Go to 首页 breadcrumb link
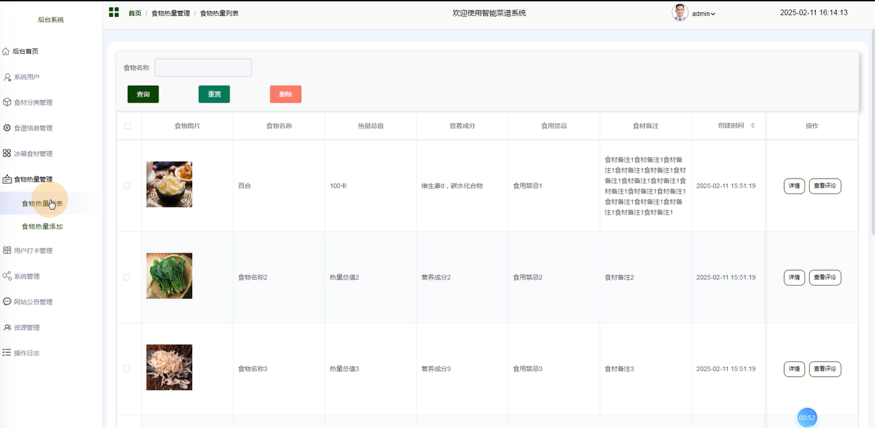 click(x=135, y=13)
